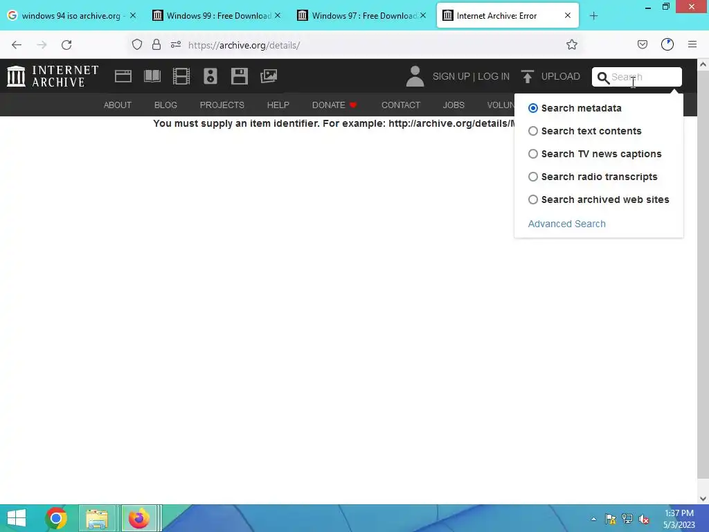Click the SIGN UP link
709x532 pixels.
pos(451,76)
